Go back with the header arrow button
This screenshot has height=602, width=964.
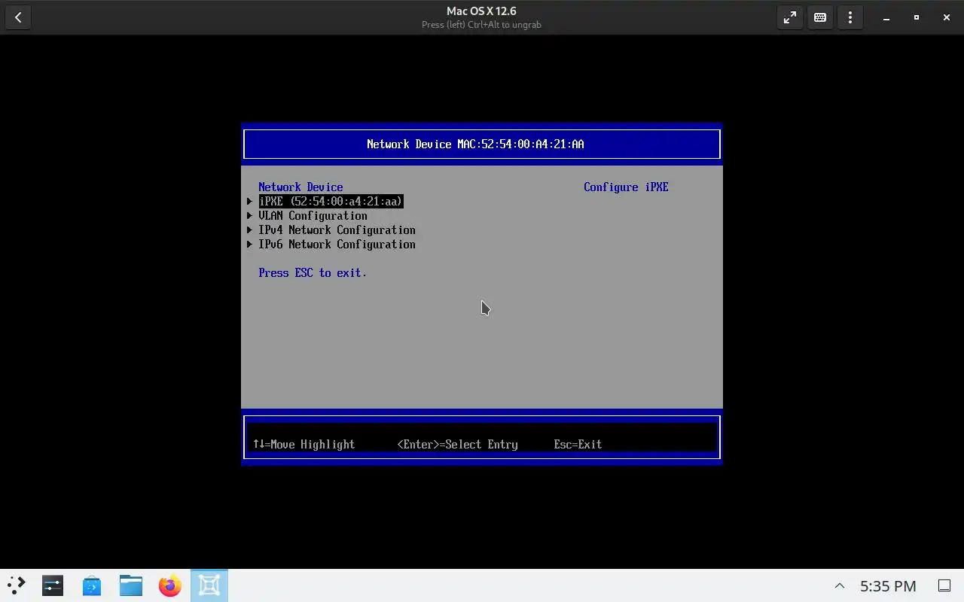[x=18, y=17]
